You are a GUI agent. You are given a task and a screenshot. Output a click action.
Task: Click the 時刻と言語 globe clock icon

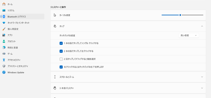pyautogui.click(x=4, y=48)
